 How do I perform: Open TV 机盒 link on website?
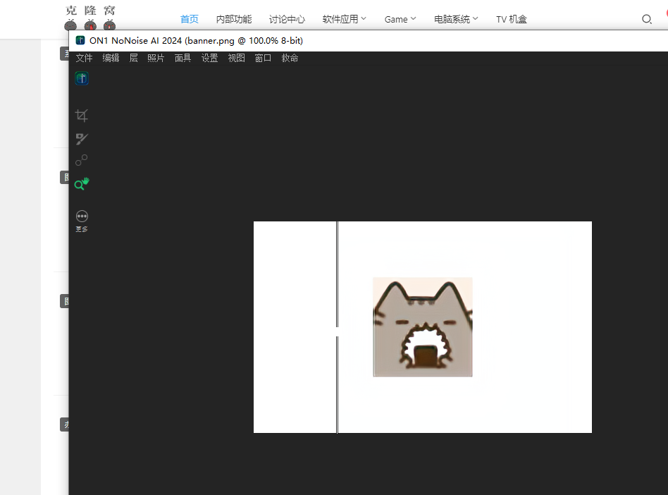512,19
